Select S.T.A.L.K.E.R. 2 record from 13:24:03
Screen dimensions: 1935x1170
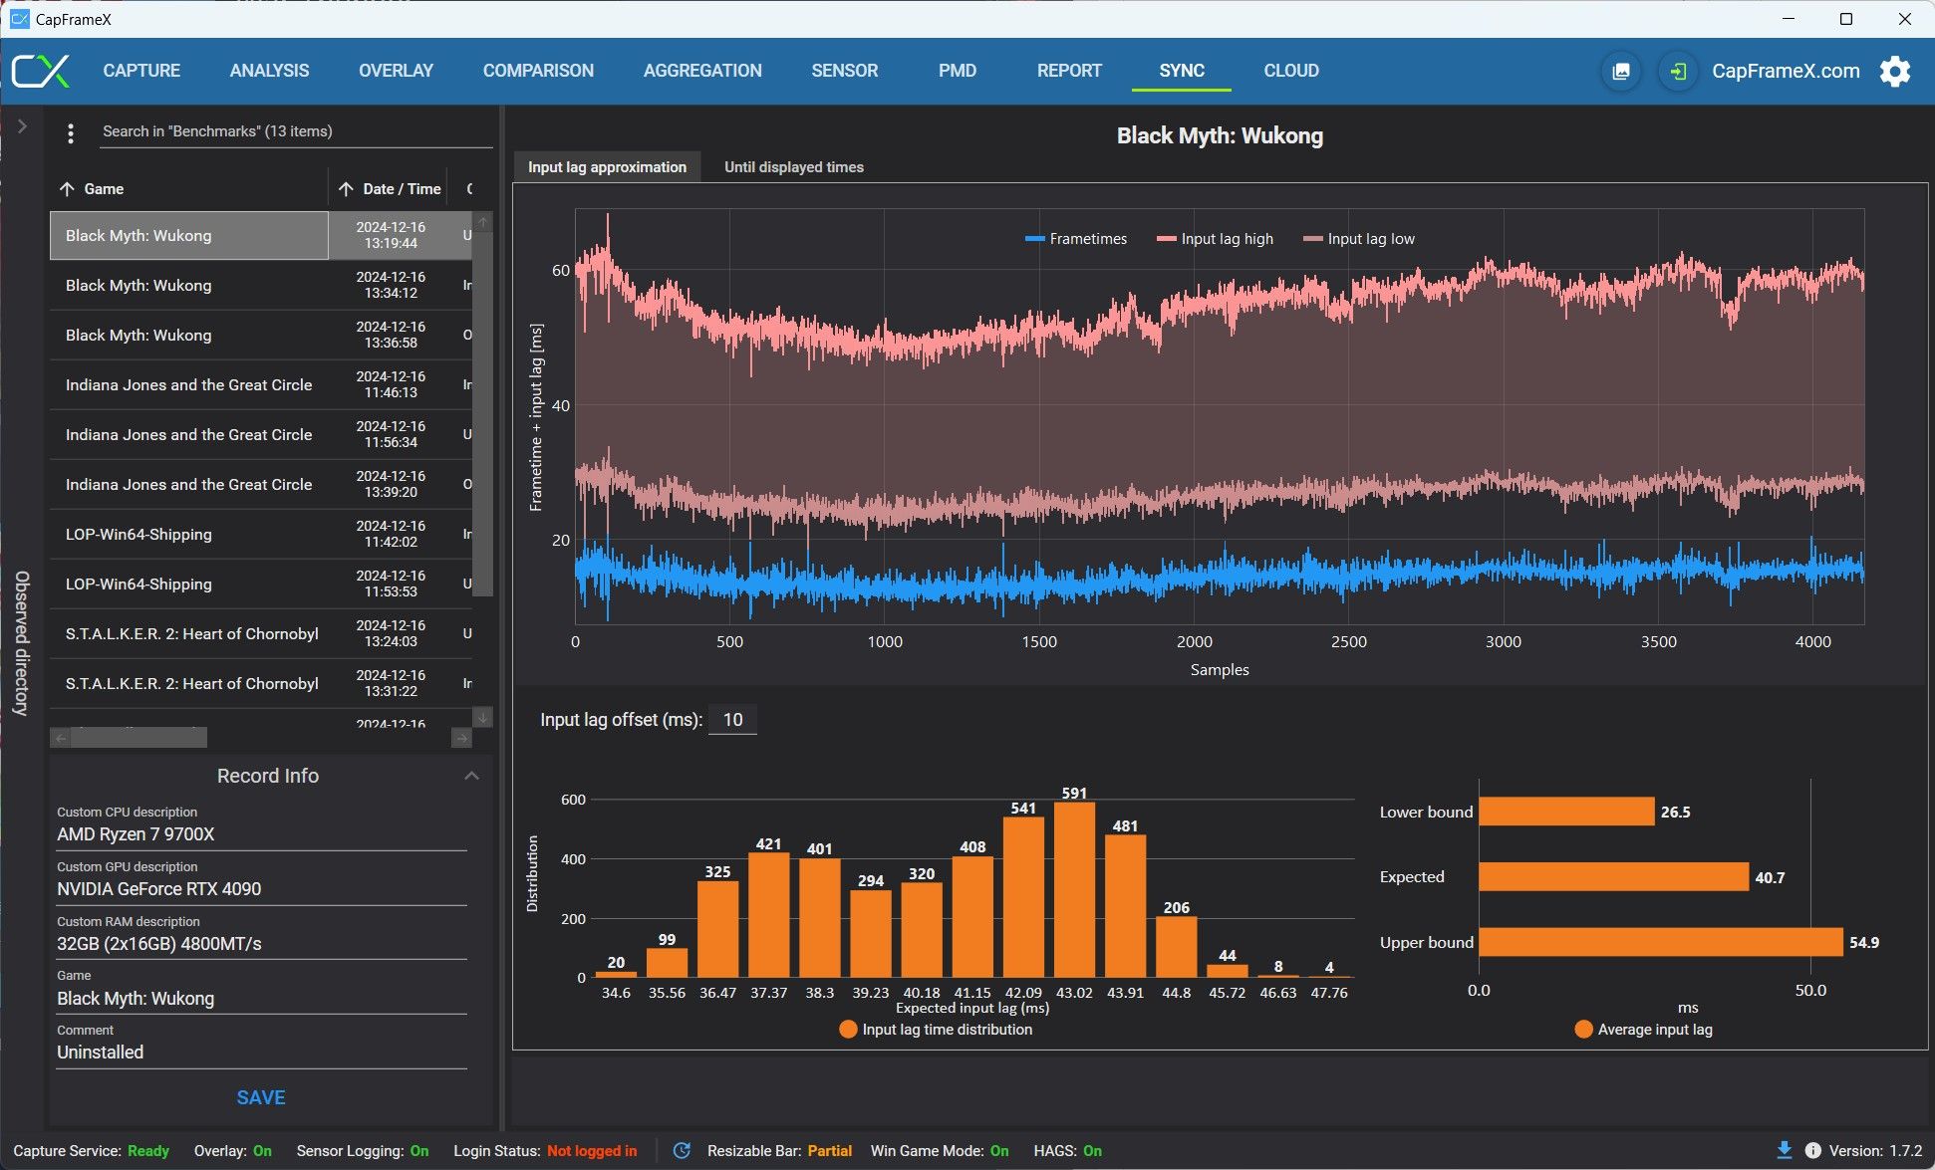[x=261, y=634]
